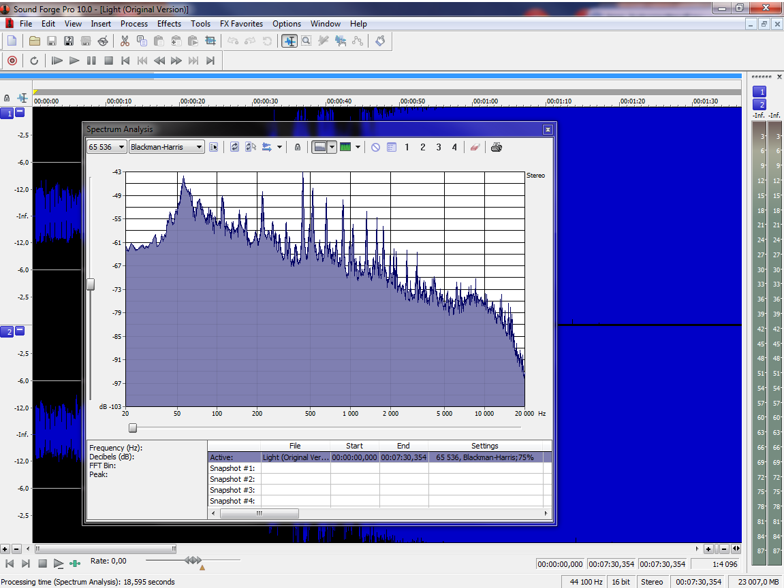Open the Edit menu
This screenshot has width=784, height=588.
(x=48, y=24)
